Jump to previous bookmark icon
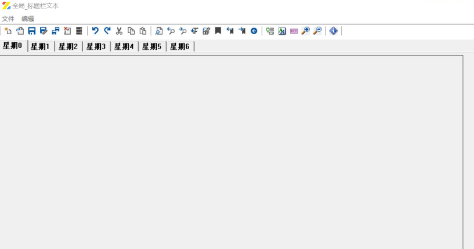The width and height of the screenshot is (474, 249). coord(230,31)
